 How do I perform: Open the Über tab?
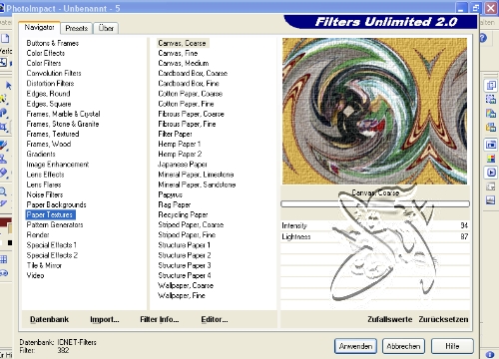pyautogui.click(x=106, y=28)
